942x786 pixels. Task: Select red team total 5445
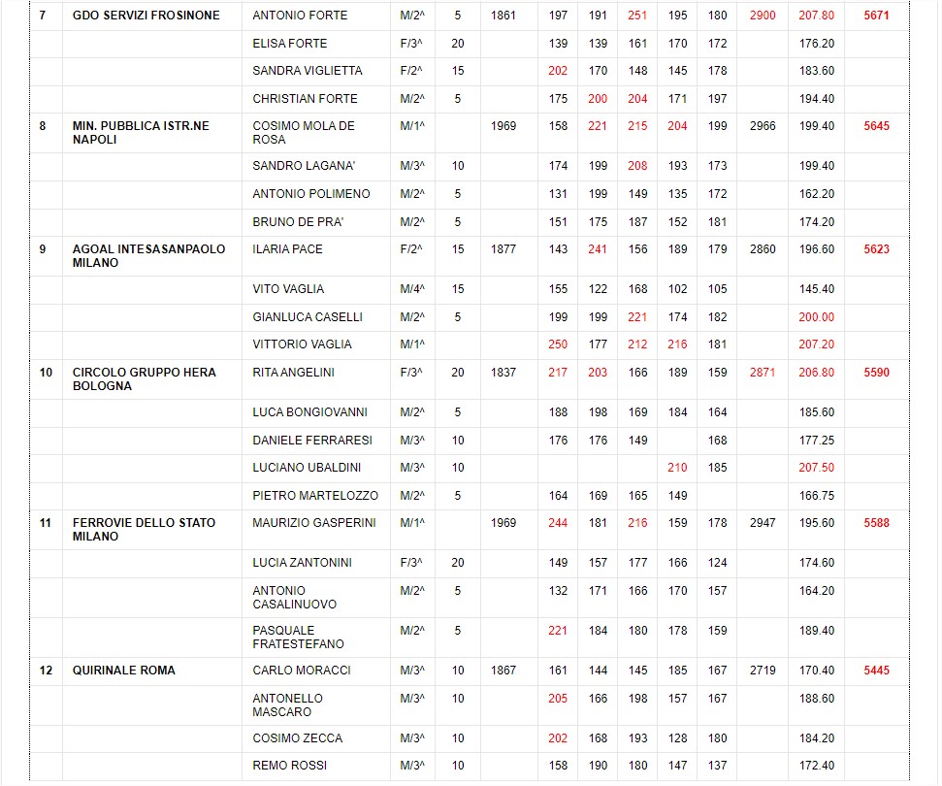(x=876, y=671)
